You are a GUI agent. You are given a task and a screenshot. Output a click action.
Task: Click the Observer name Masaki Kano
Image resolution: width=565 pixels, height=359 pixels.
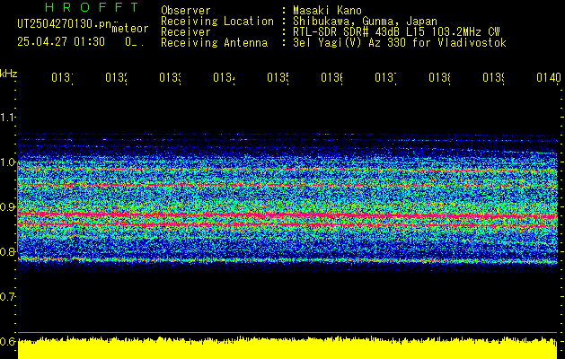(327, 10)
